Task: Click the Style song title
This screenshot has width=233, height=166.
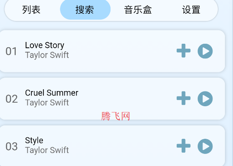Action: click(34, 141)
